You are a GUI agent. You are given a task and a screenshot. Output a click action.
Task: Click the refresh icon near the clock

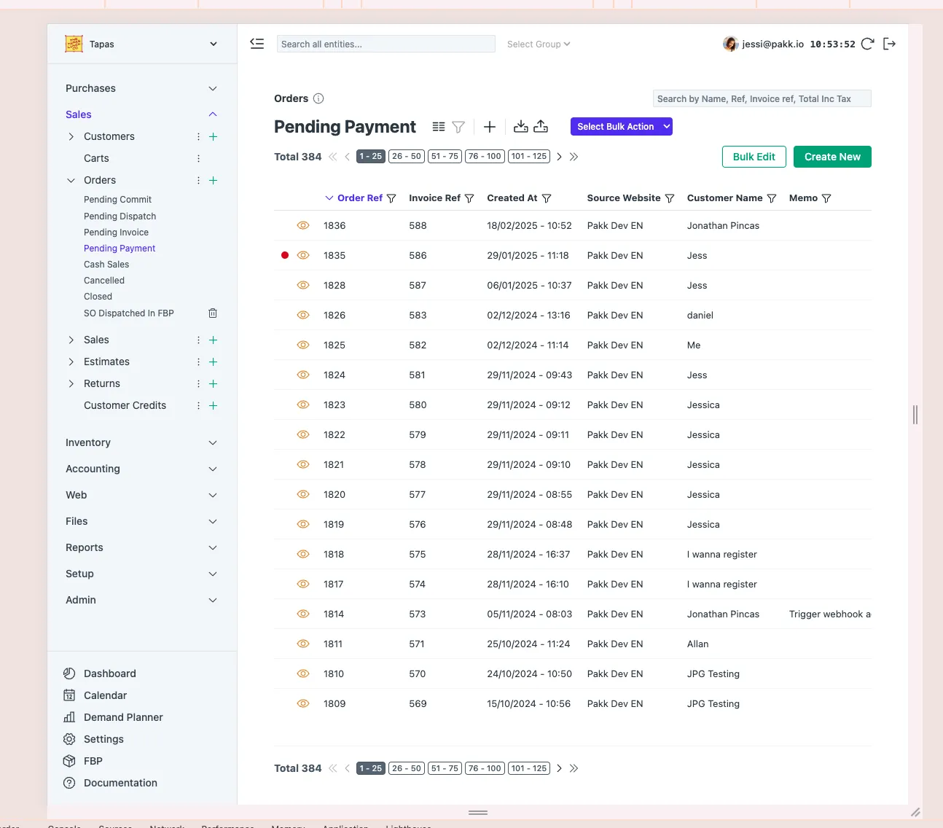click(867, 44)
